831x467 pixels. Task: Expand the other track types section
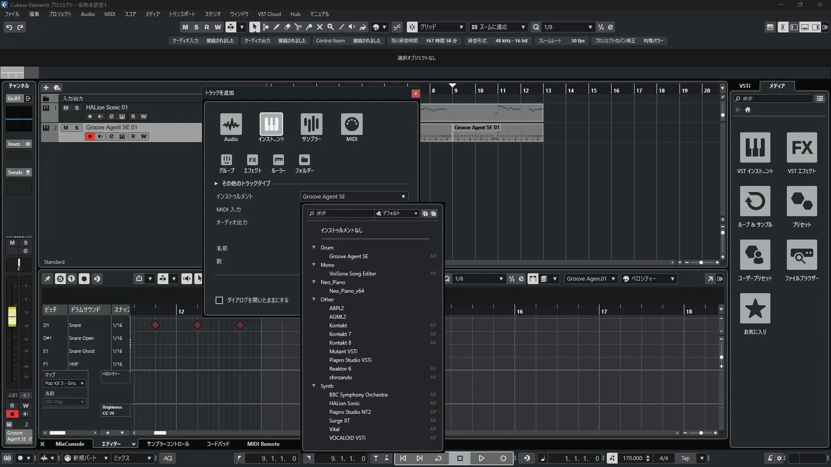(216, 183)
